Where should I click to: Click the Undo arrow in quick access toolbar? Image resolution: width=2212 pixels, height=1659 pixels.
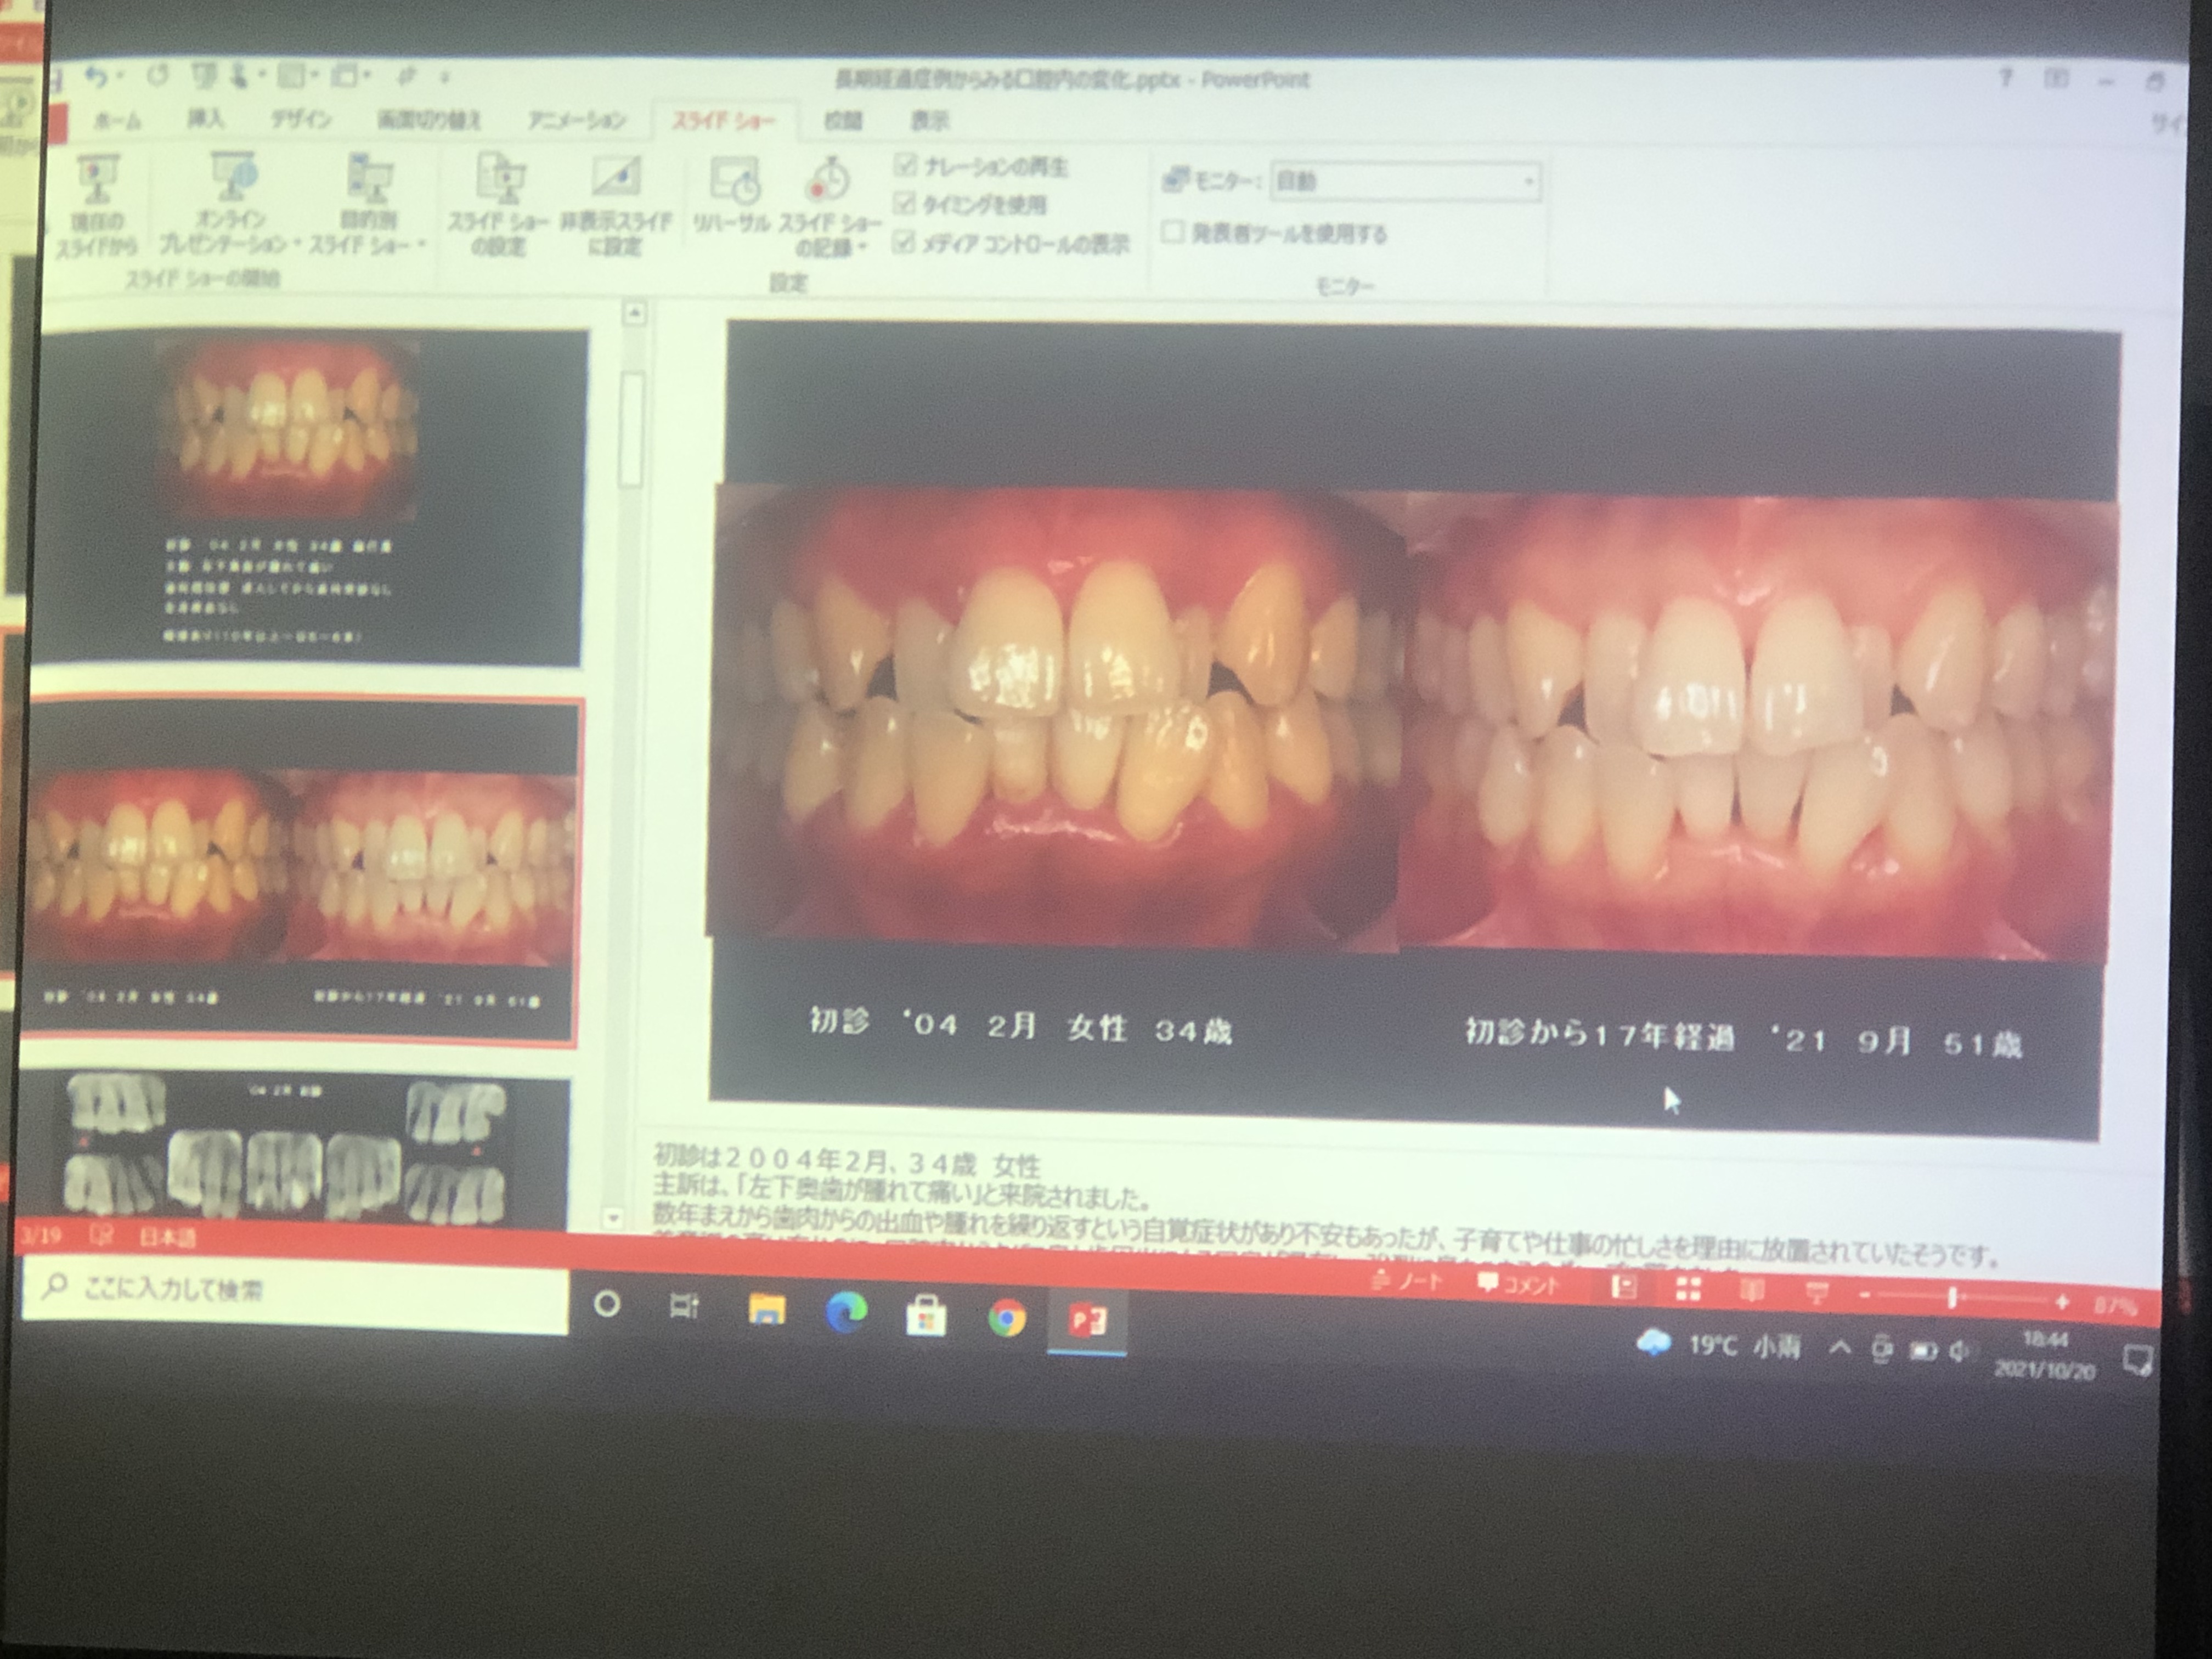[96, 76]
